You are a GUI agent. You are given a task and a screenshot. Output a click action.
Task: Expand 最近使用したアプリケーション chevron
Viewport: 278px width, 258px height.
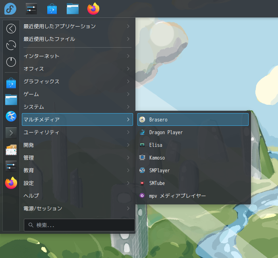[128, 26]
